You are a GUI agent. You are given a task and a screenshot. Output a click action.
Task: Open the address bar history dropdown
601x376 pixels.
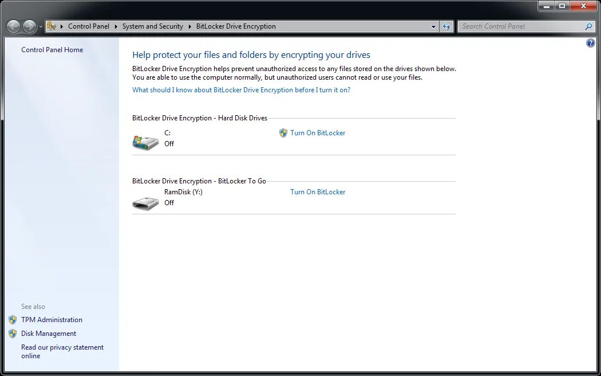tap(433, 26)
